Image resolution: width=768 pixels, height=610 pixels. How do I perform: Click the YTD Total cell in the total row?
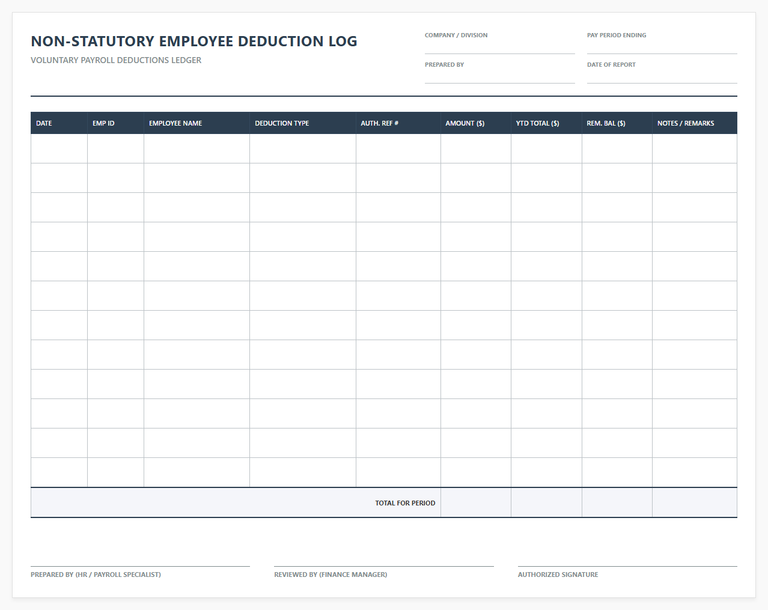click(546, 502)
